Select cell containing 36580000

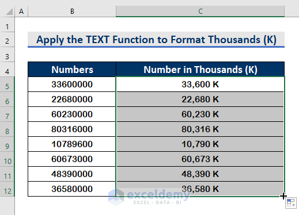(72, 189)
